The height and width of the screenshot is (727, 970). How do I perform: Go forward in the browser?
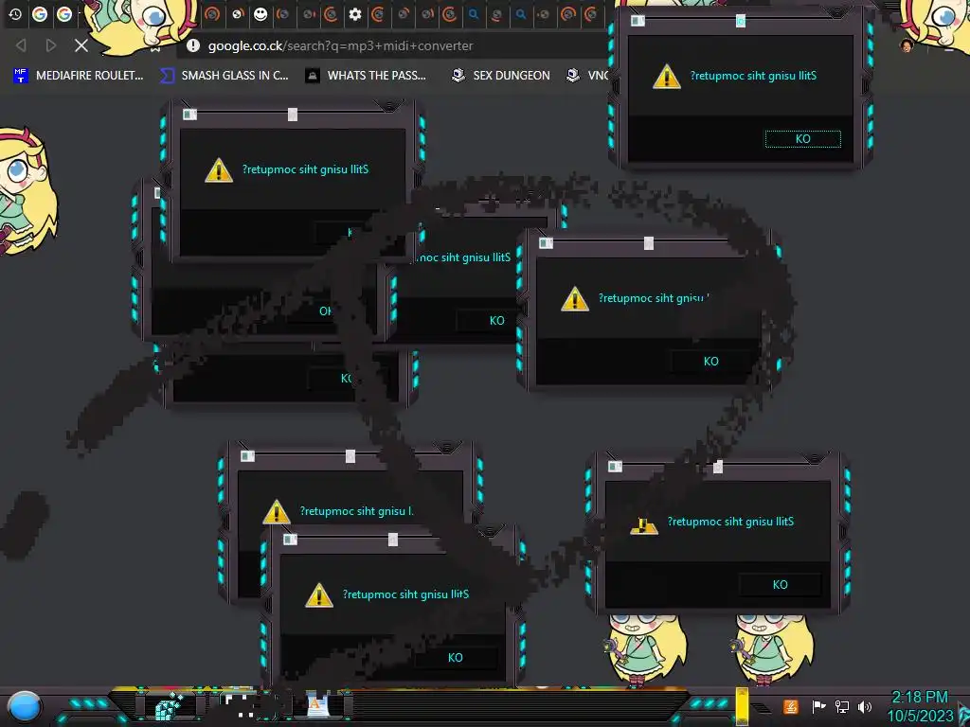pyautogui.click(x=51, y=45)
